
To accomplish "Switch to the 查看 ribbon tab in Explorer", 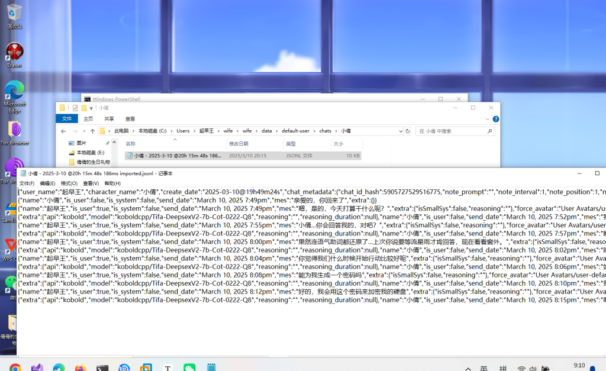I will [130, 119].
